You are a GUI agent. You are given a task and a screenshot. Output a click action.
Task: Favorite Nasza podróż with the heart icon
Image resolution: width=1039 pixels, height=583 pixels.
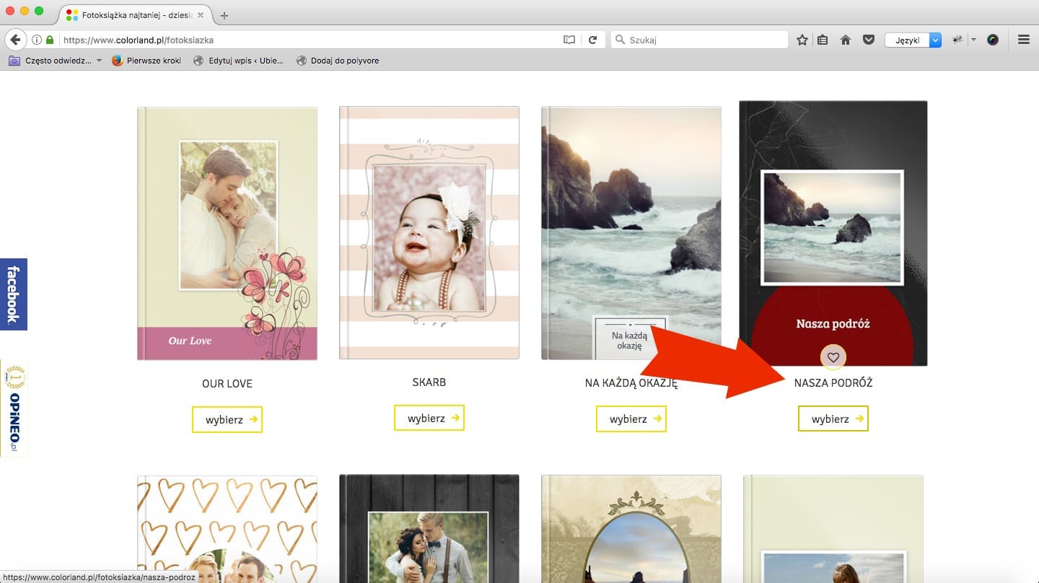coord(833,356)
